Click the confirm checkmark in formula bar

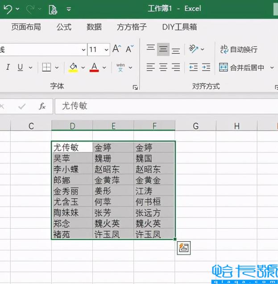(22, 106)
